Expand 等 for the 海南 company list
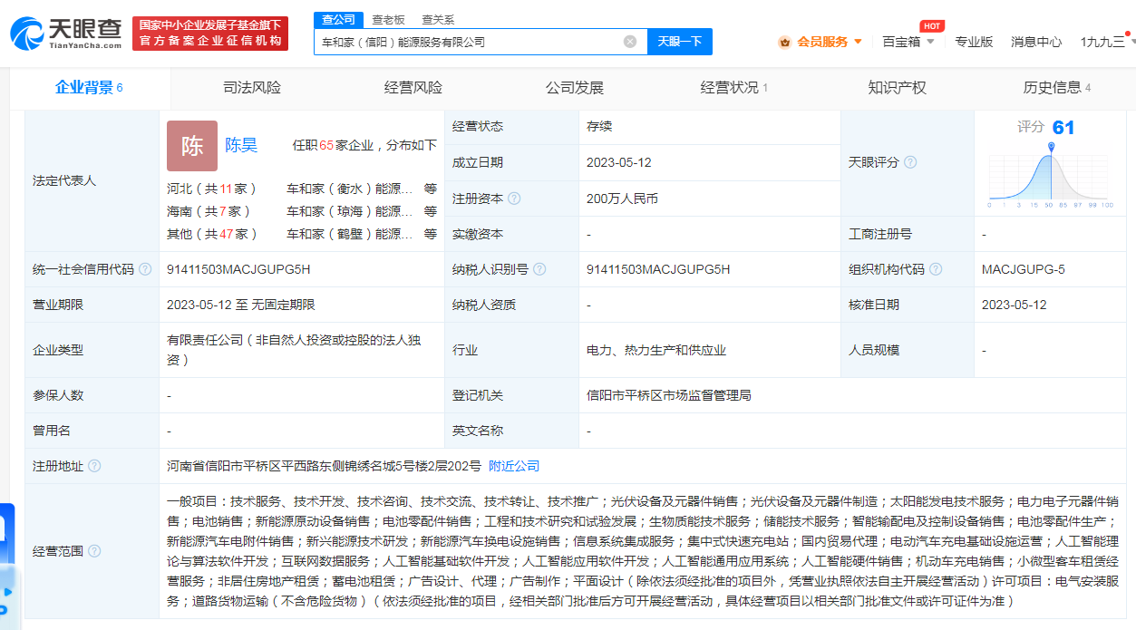The height and width of the screenshot is (630, 1136). [431, 211]
